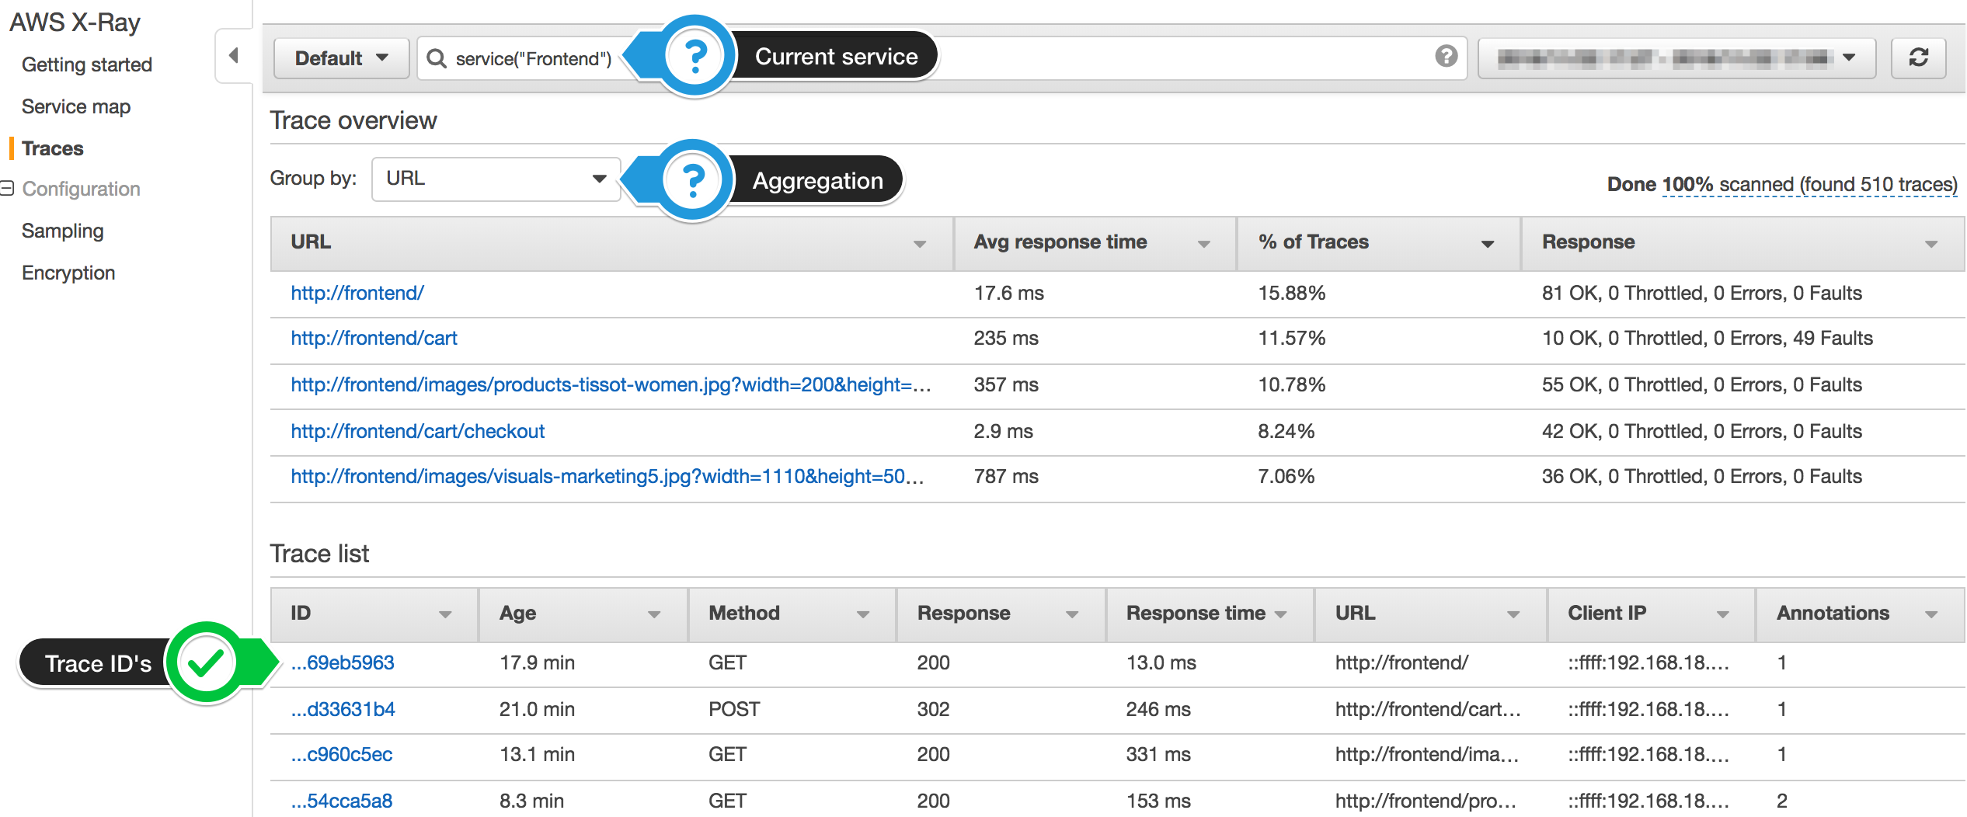Open the http://frontend/cart URL group
This screenshot has width=1967, height=817.
[374, 338]
